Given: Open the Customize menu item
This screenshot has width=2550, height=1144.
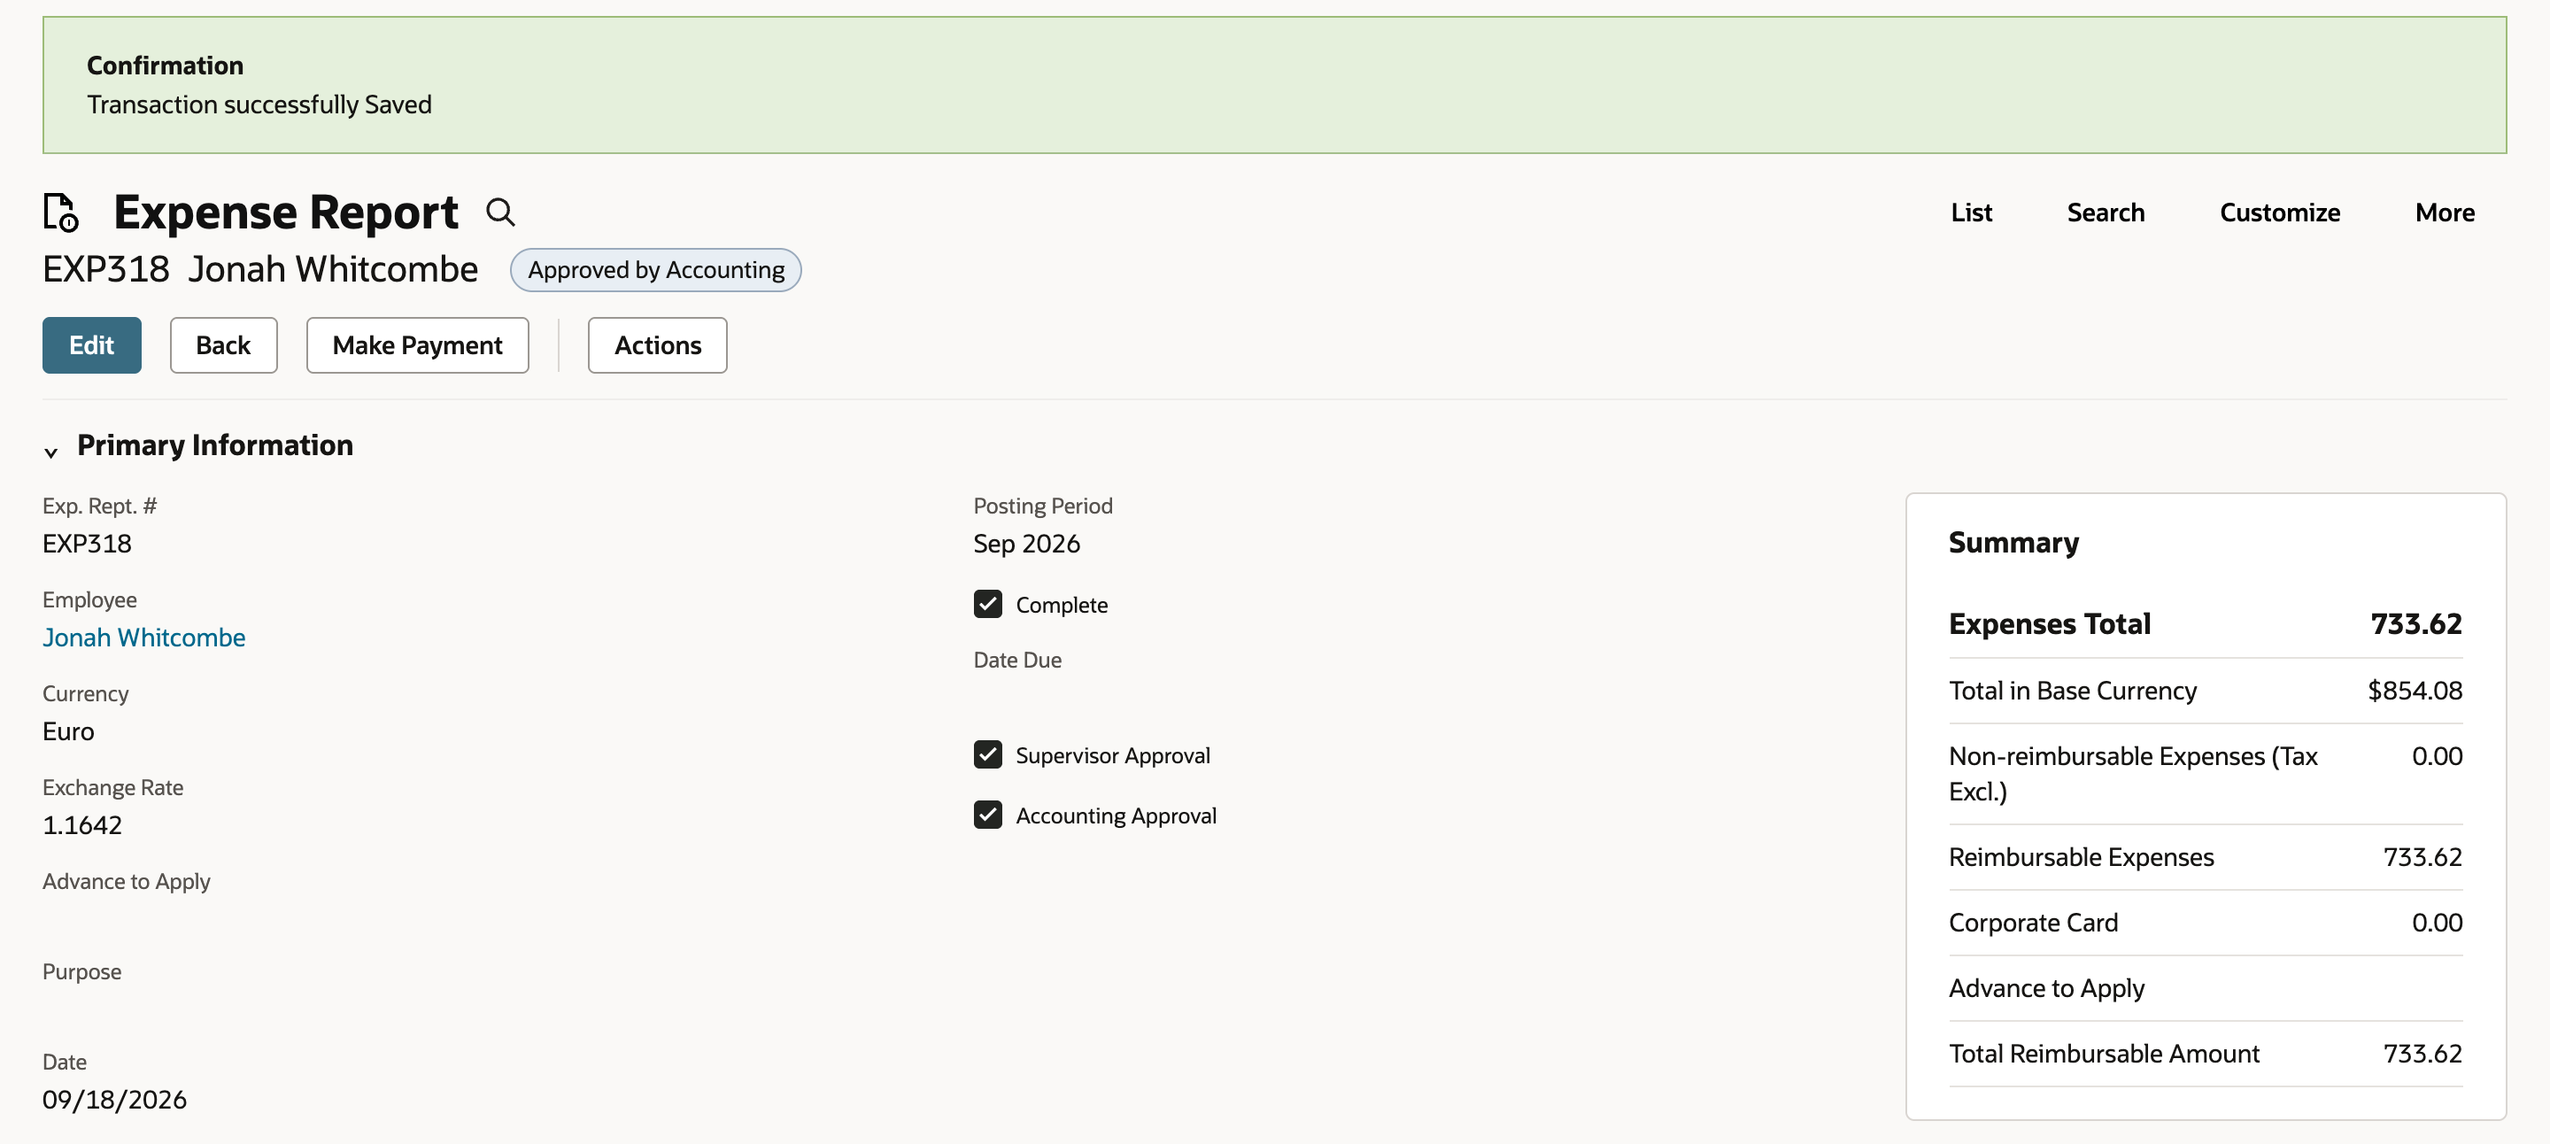Looking at the screenshot, I should pos(2280,212).
